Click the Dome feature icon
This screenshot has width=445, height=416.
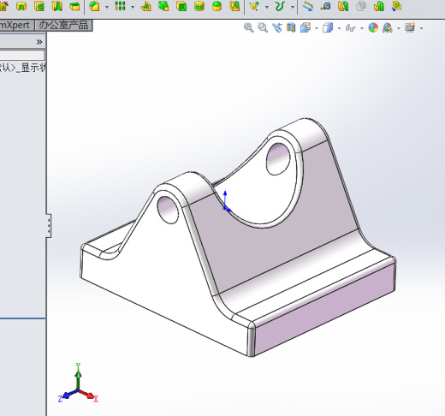(217, 6)
